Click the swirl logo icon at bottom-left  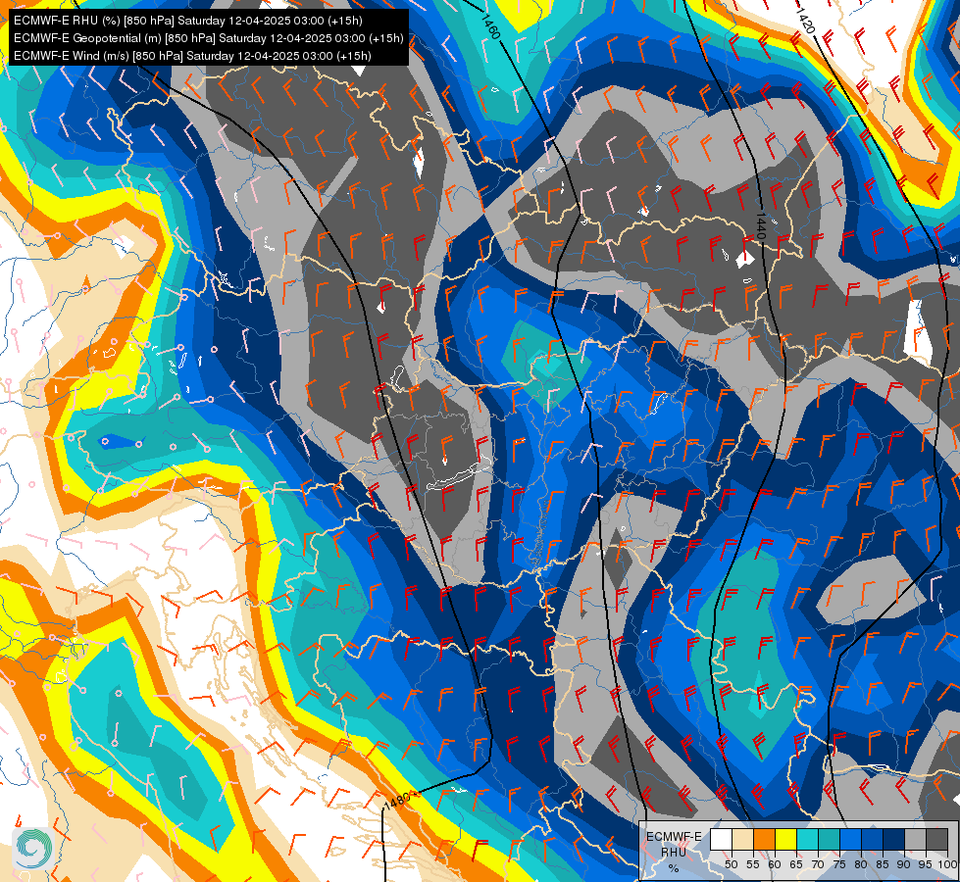tap(32, 848)
